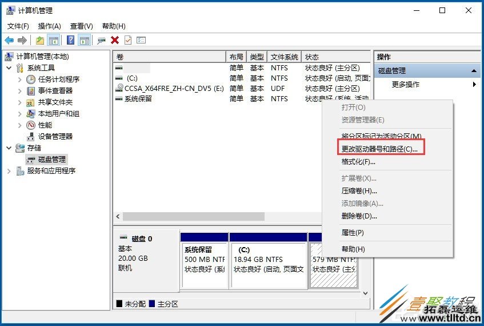Screen dimensions: 484x326
Task: Click the down arrow of disk view scrollbar
Action: [x=366, y=293]
